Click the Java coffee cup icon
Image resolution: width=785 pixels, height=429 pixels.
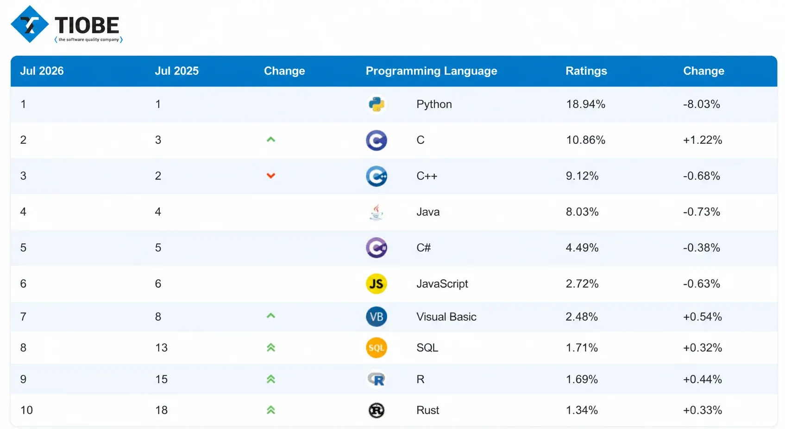click(376, 212)
